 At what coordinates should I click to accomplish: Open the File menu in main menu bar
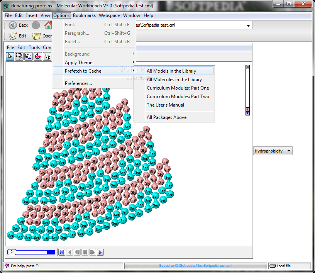(x=8, y=15)
